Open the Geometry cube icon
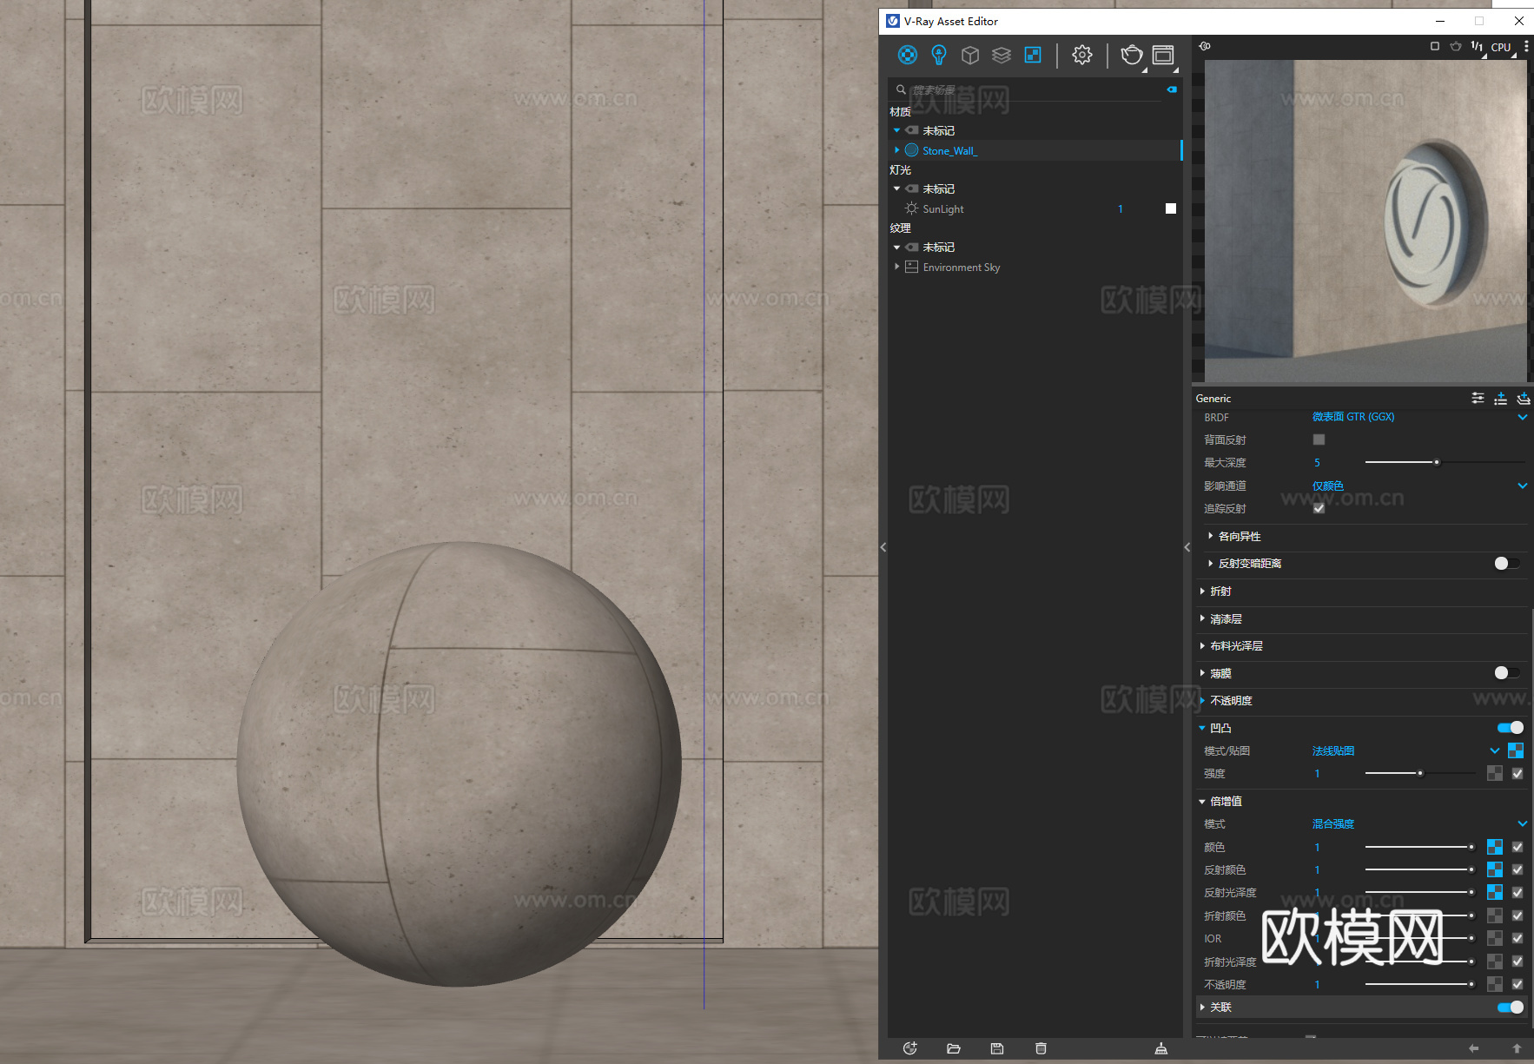 [970, 56]
